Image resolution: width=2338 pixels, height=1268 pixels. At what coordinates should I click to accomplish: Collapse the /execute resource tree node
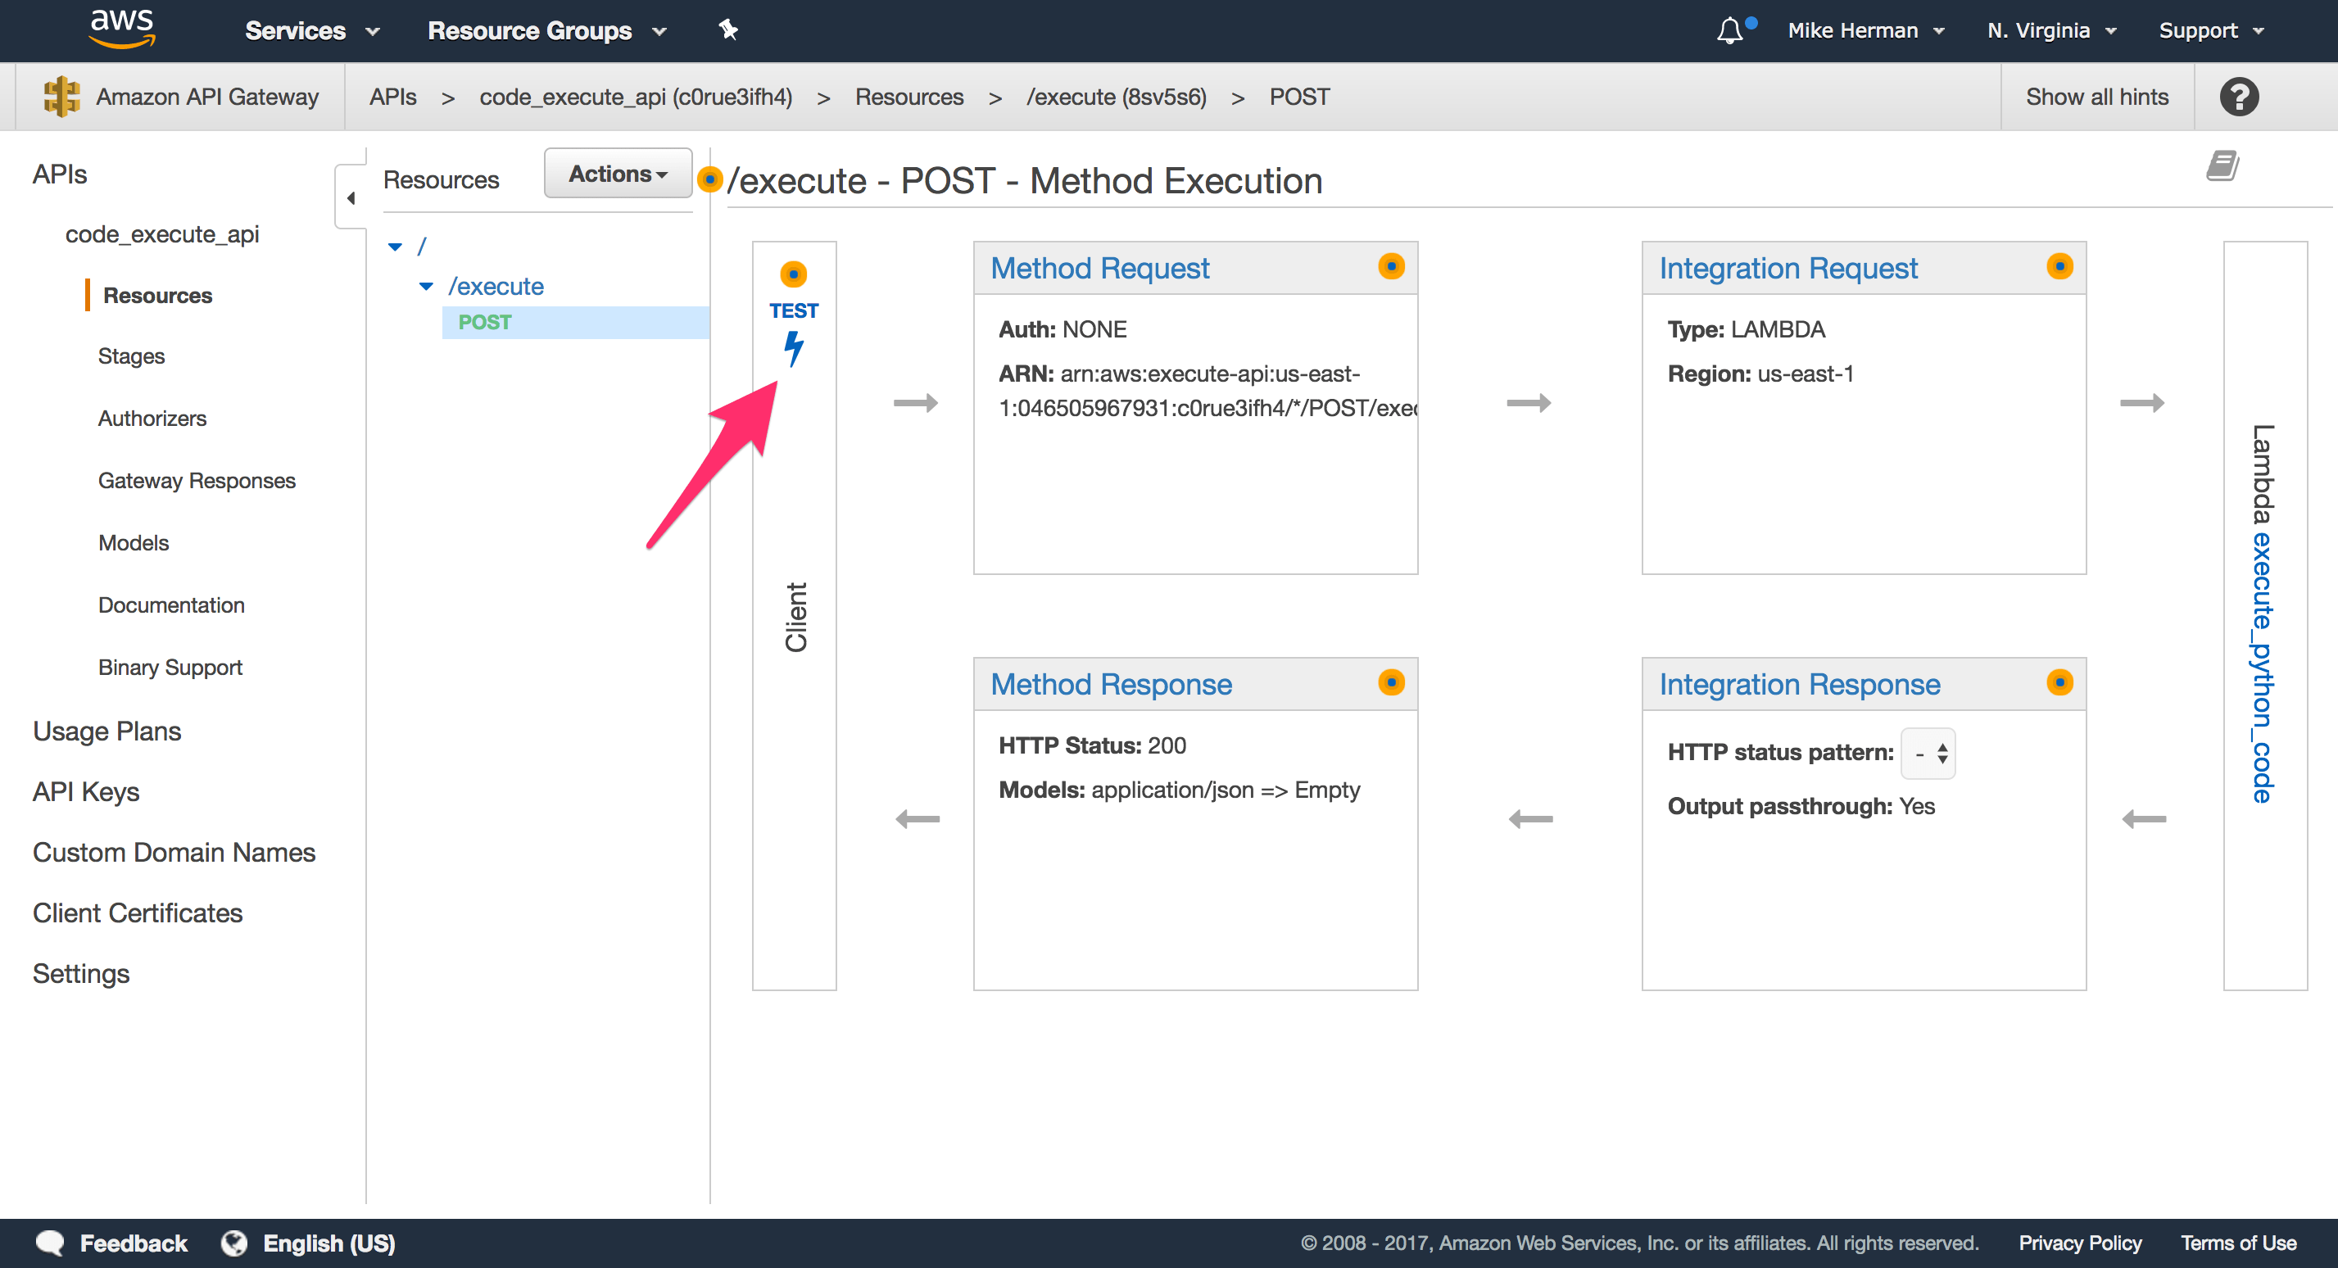426,285
